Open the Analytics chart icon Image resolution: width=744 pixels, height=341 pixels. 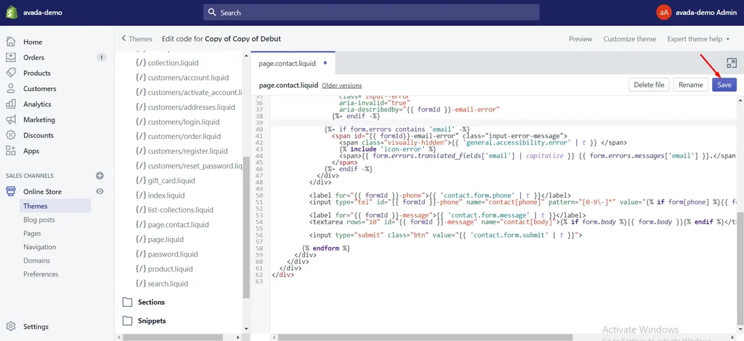click(x=11, y=104)
